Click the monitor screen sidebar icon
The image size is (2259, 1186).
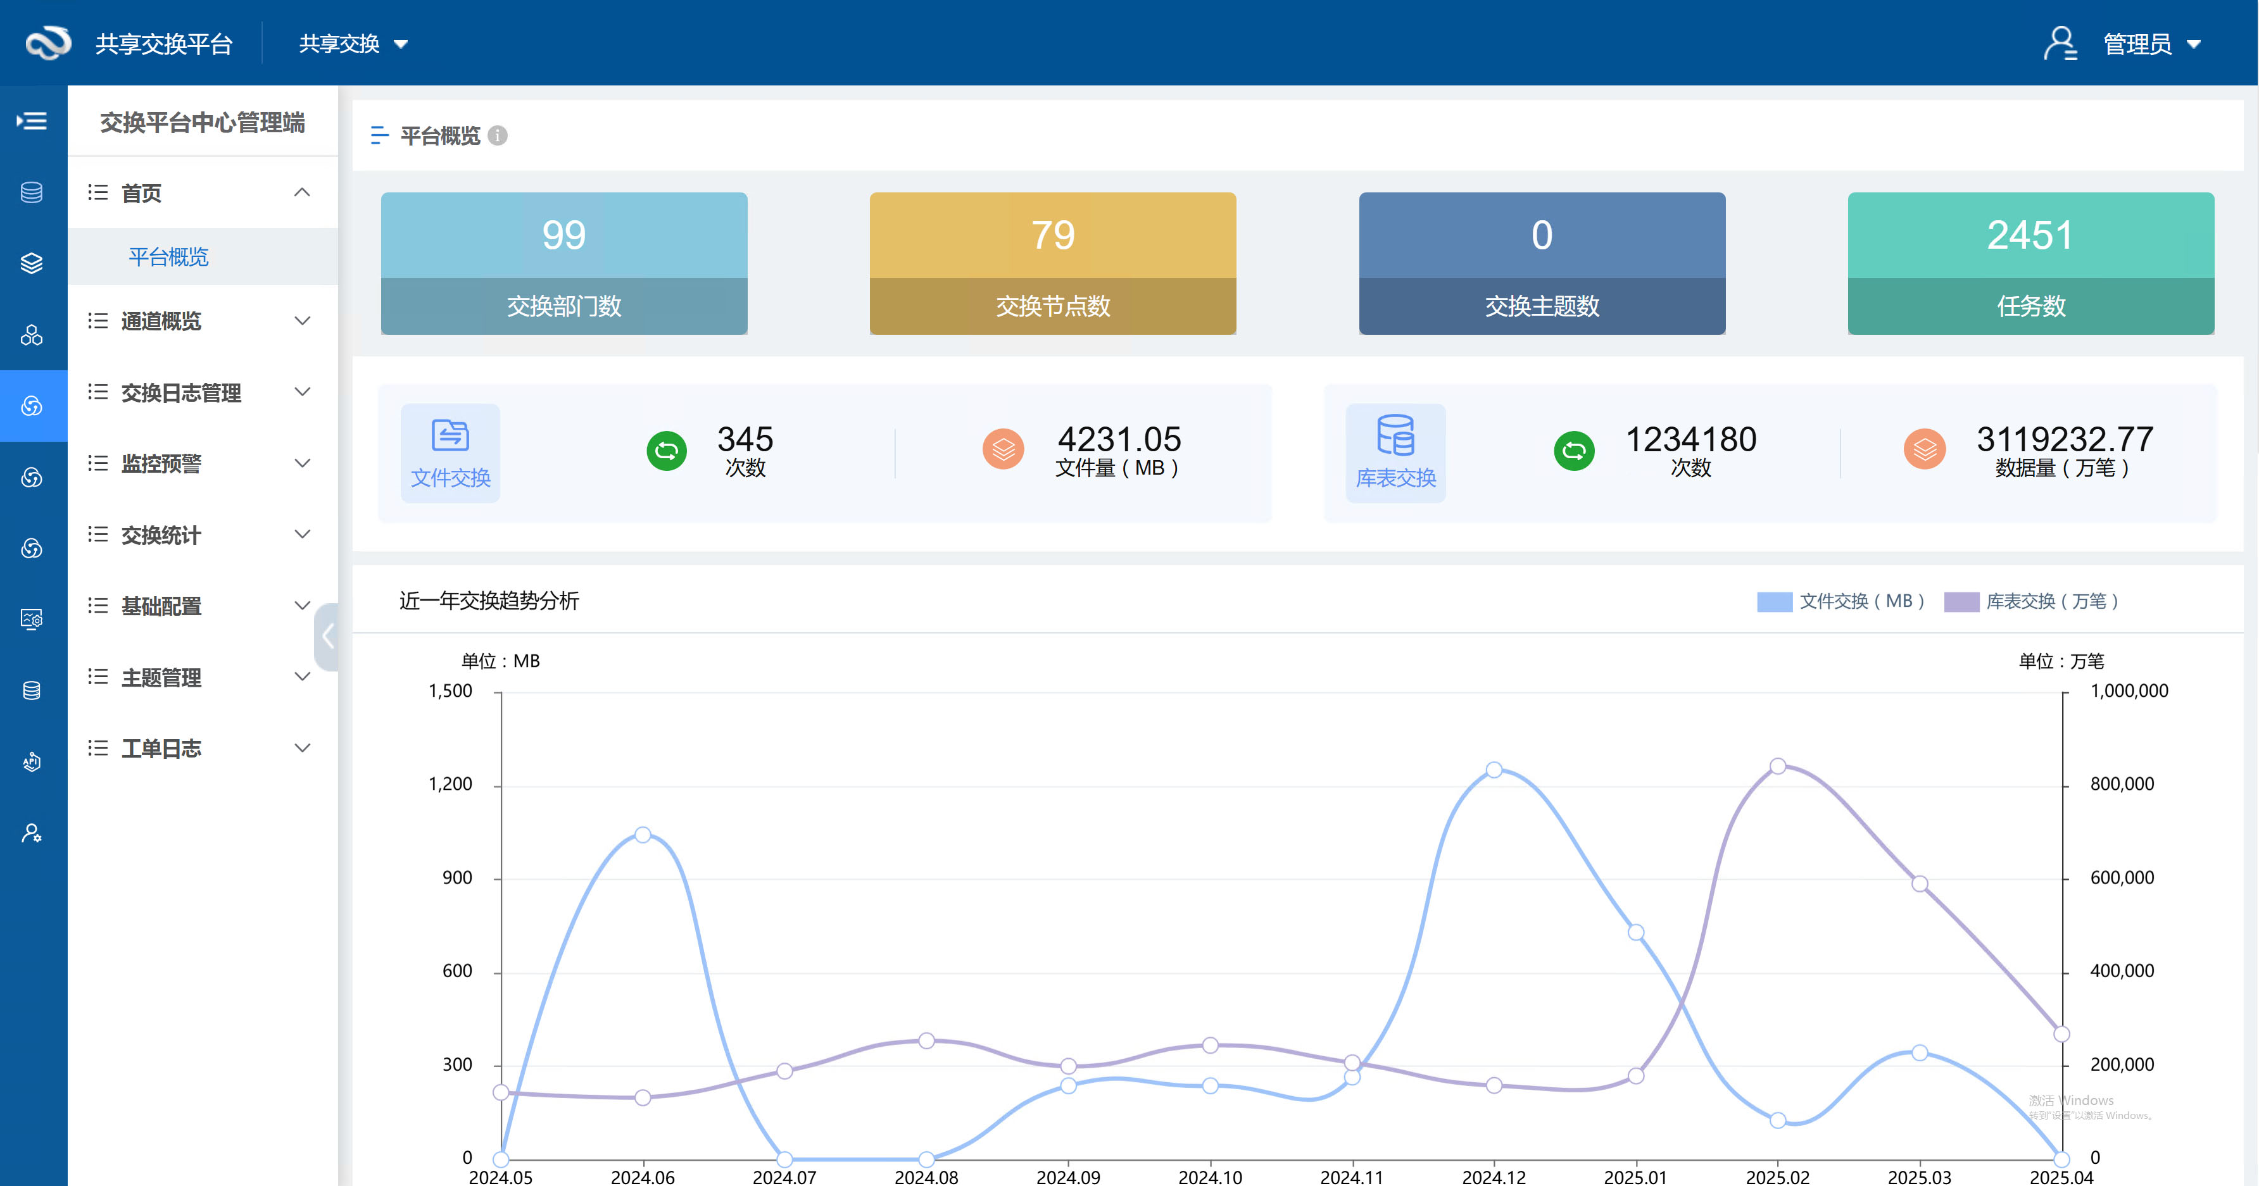click(32, 619)
